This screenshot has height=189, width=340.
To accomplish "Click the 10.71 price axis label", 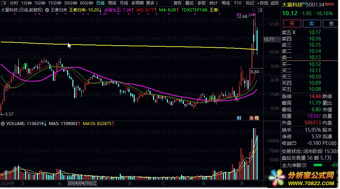I will [269, 39].
